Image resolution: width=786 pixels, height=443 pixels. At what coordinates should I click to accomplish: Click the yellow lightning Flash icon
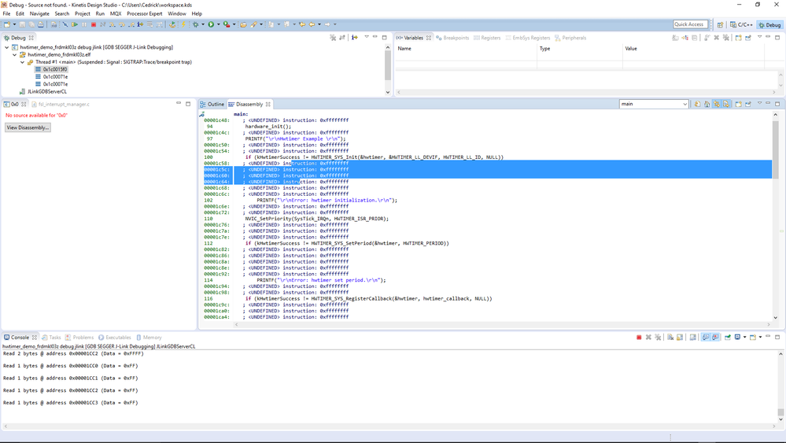(x=183, y=24)
